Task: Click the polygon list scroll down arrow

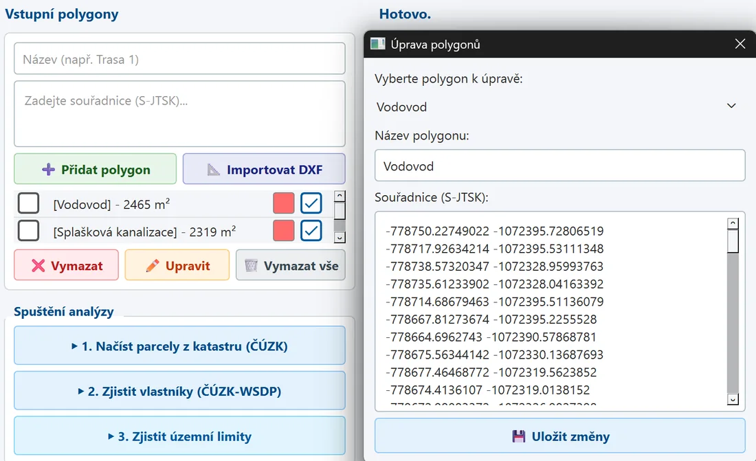Action: (340, 237)
